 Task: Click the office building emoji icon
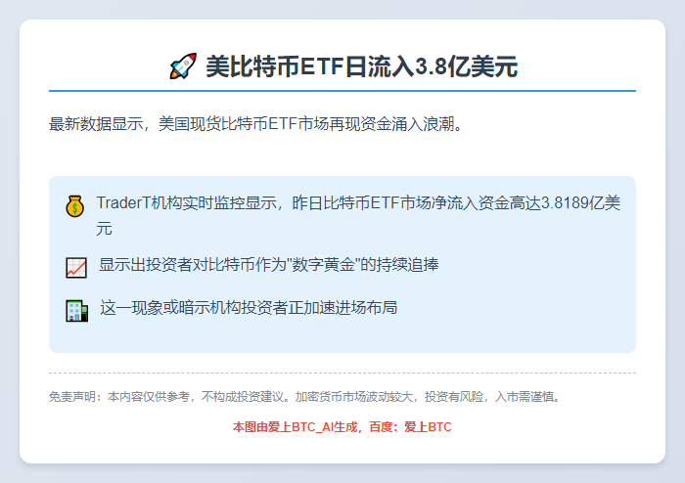click(77, 311)
